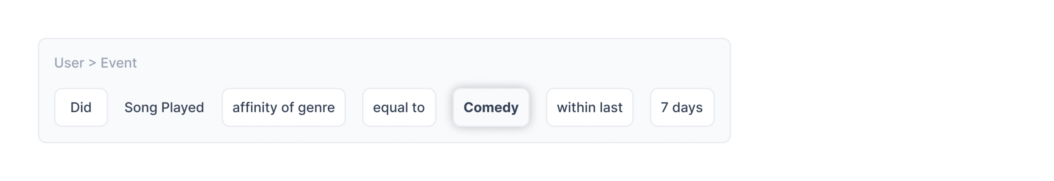Click "Event" in the breadcrumb
The height and width of the screenshot is (181, 1054).
point(119,63)
